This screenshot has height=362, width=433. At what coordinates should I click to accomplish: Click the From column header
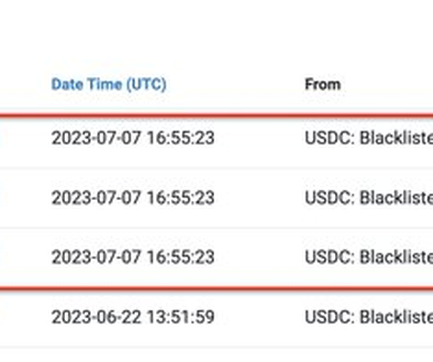tap(322, 85)
